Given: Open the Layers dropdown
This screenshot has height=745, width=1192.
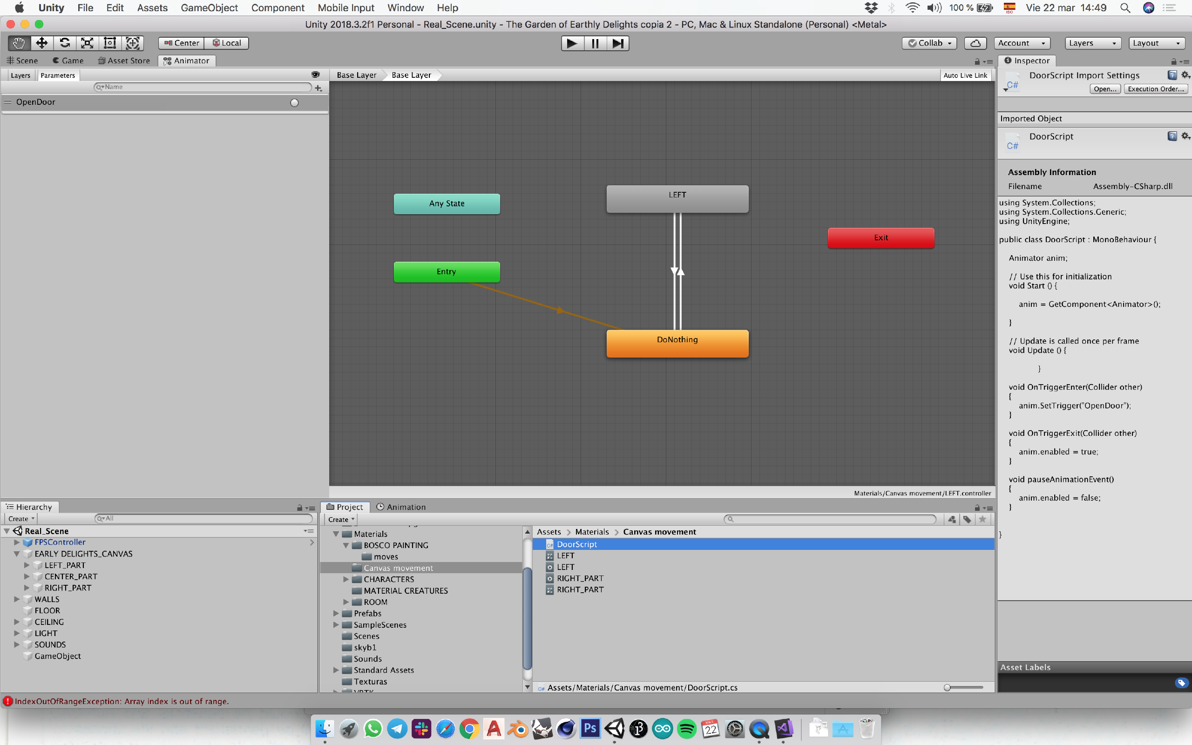Looking at the screenshot, I should 1092,43.
